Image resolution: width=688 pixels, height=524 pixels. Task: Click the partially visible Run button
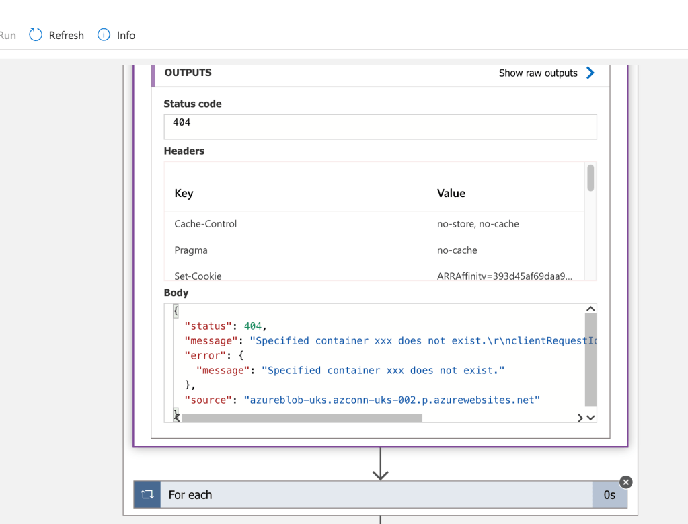[8, 35]
